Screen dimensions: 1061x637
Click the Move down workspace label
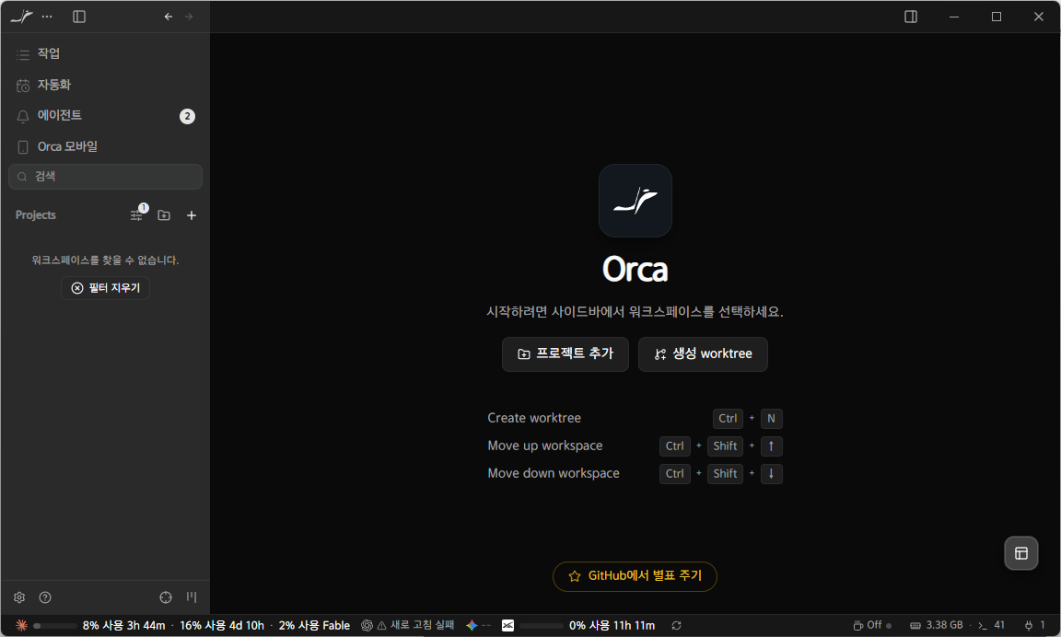click(554, 473)
